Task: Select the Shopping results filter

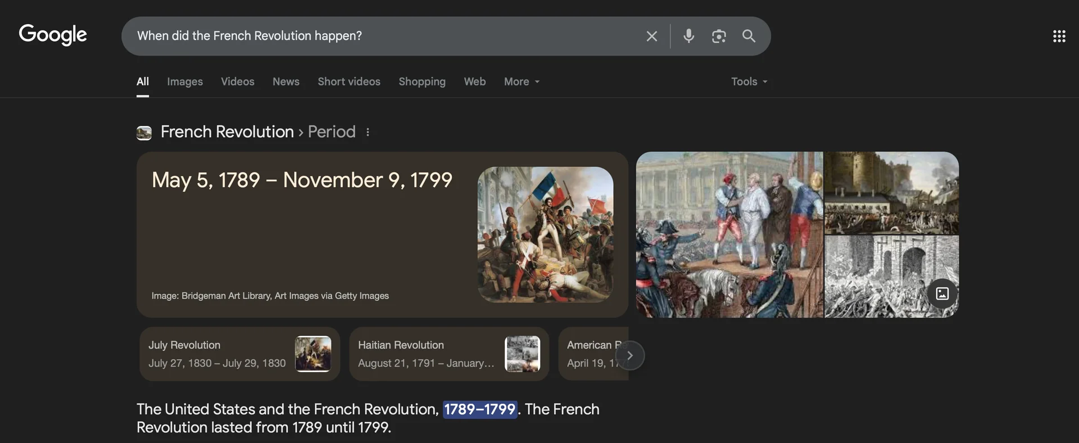Action: pos(422,82)
